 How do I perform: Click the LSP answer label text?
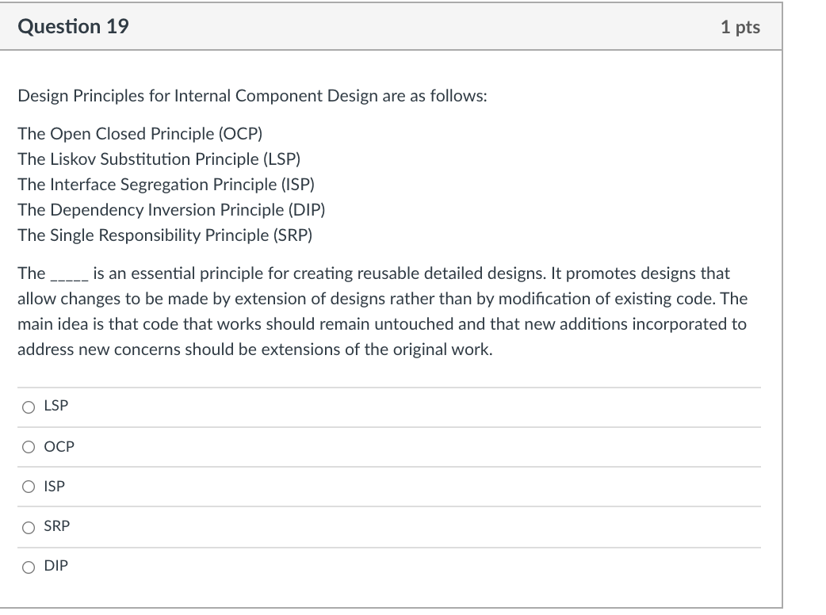(x=54, y=406)
